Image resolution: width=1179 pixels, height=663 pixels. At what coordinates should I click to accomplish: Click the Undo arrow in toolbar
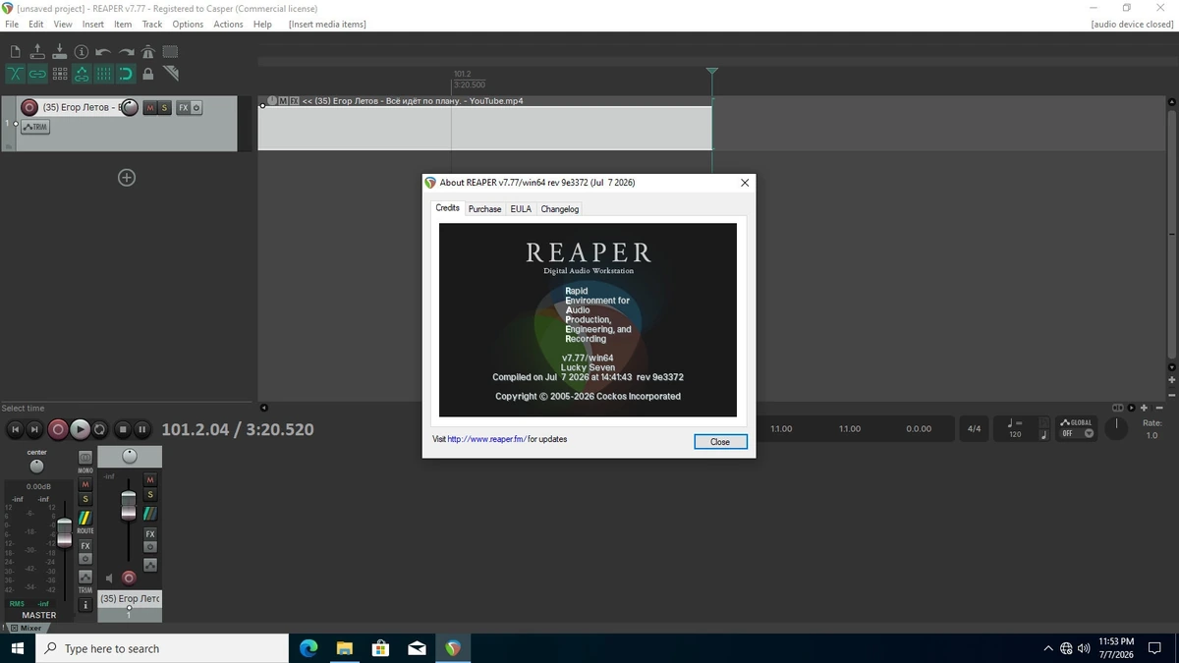point(103,52)
